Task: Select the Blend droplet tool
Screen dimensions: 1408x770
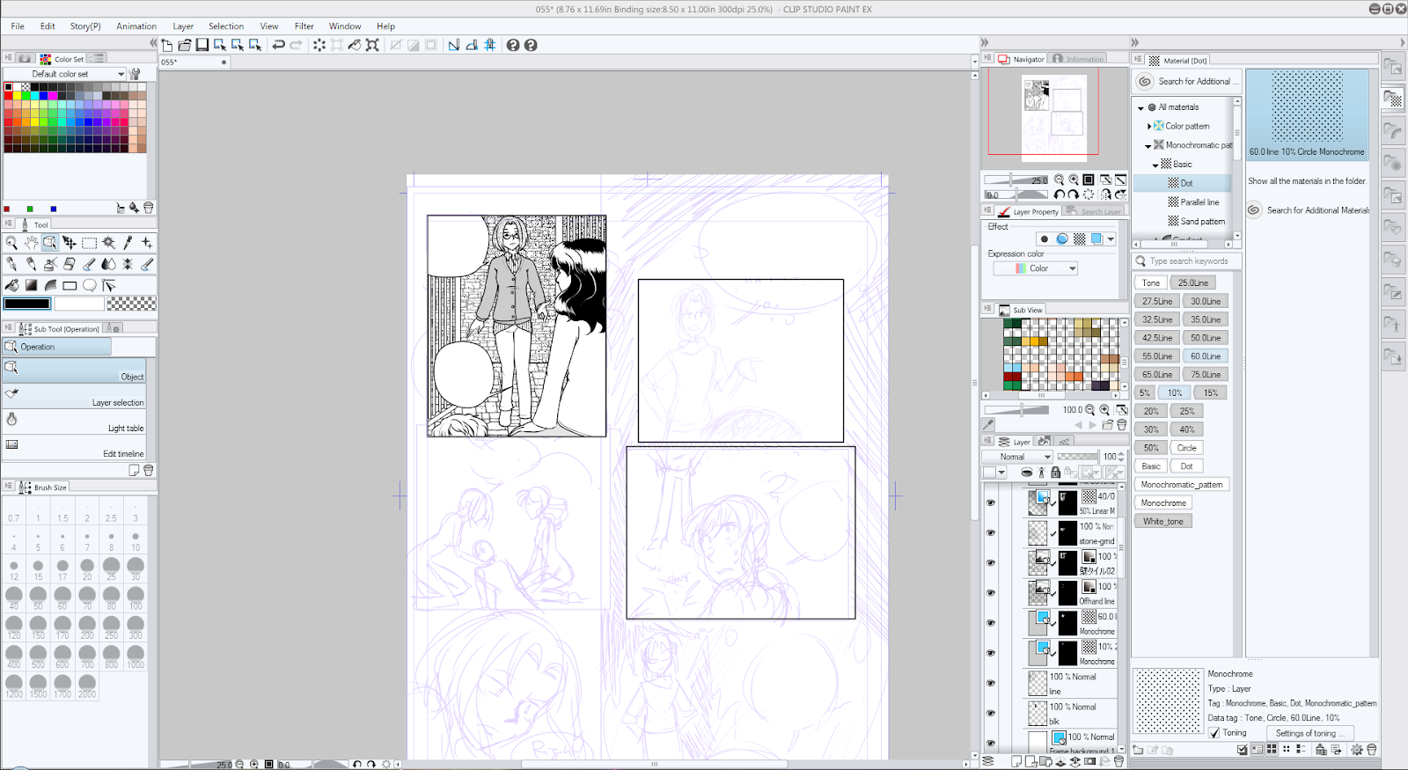Action: pyautogui.click(x=108, y=264)
